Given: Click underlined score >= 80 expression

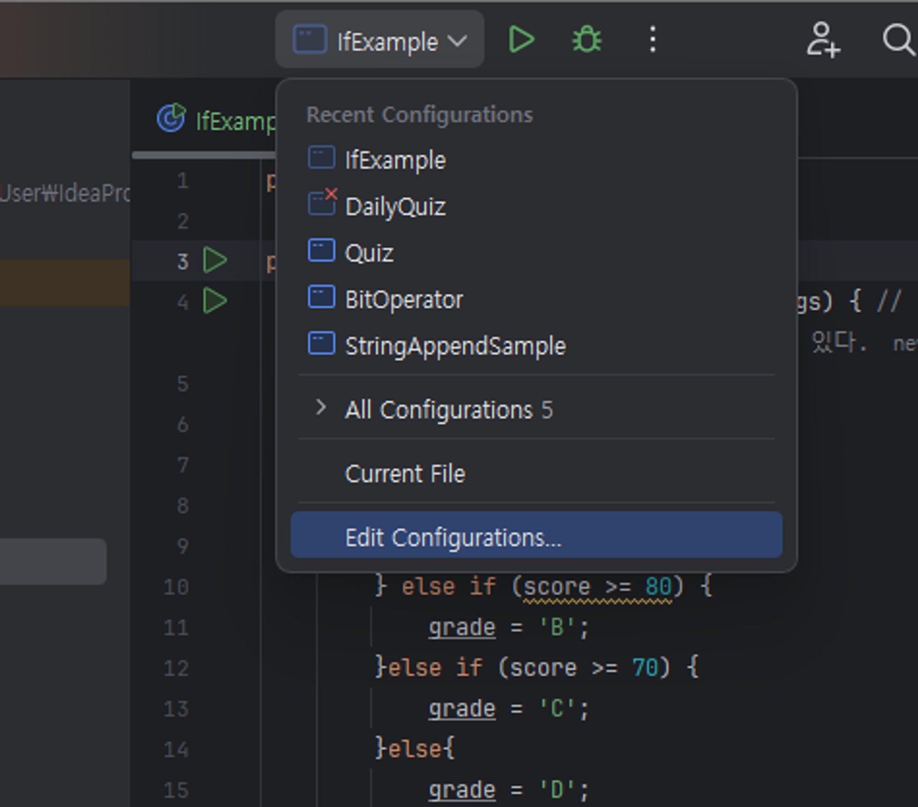Looking at the screenshot, I should pos(597,587).
